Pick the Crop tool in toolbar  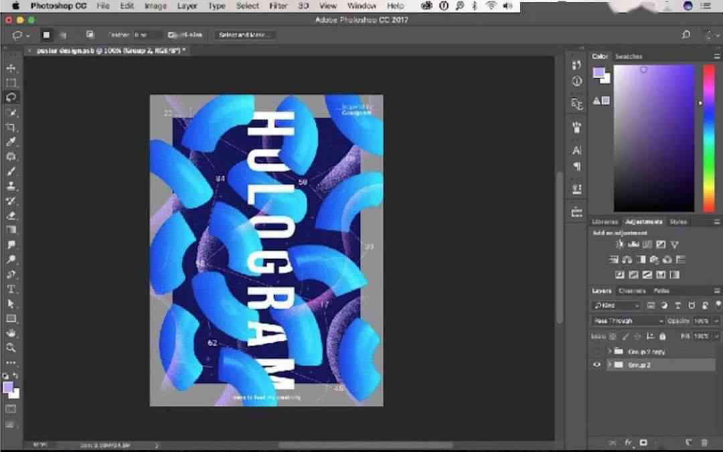click(11, 127)
